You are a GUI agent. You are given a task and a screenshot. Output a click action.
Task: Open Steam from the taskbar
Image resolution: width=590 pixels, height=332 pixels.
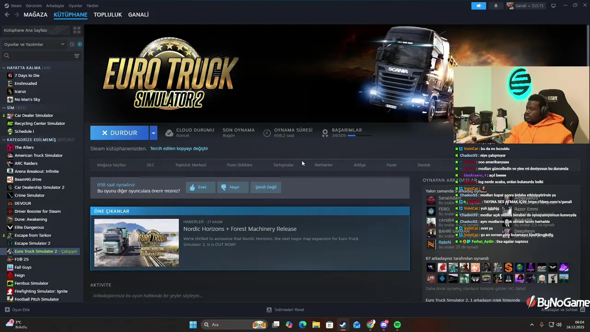[x=343, y=325]
